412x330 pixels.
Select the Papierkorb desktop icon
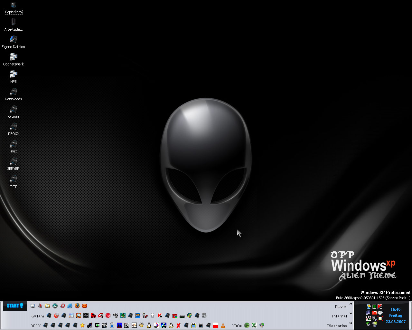coord(13,8)
